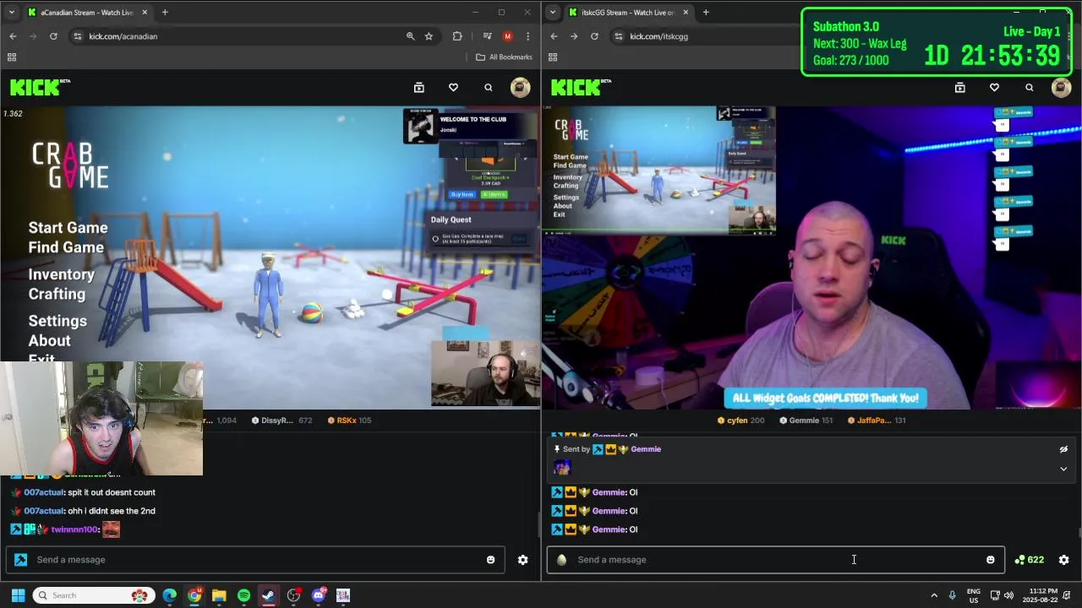
Task: Open Steam from the taskbar
Action: [268, 595]
